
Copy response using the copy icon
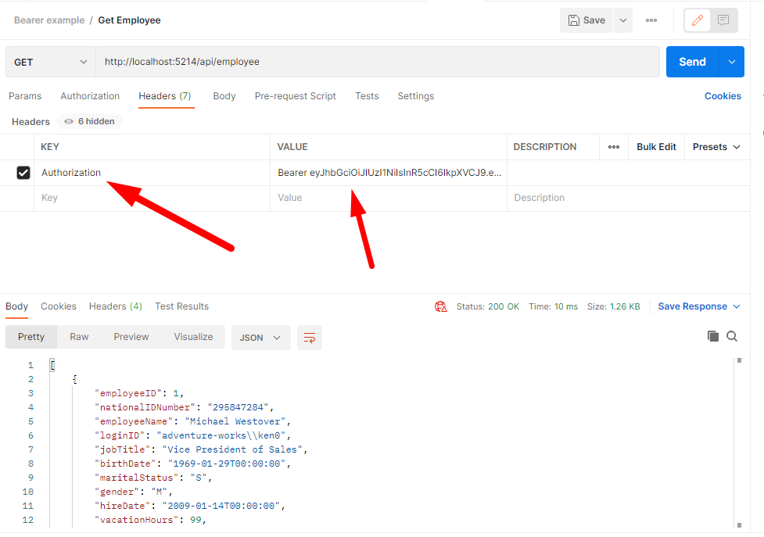click(712, 336)
